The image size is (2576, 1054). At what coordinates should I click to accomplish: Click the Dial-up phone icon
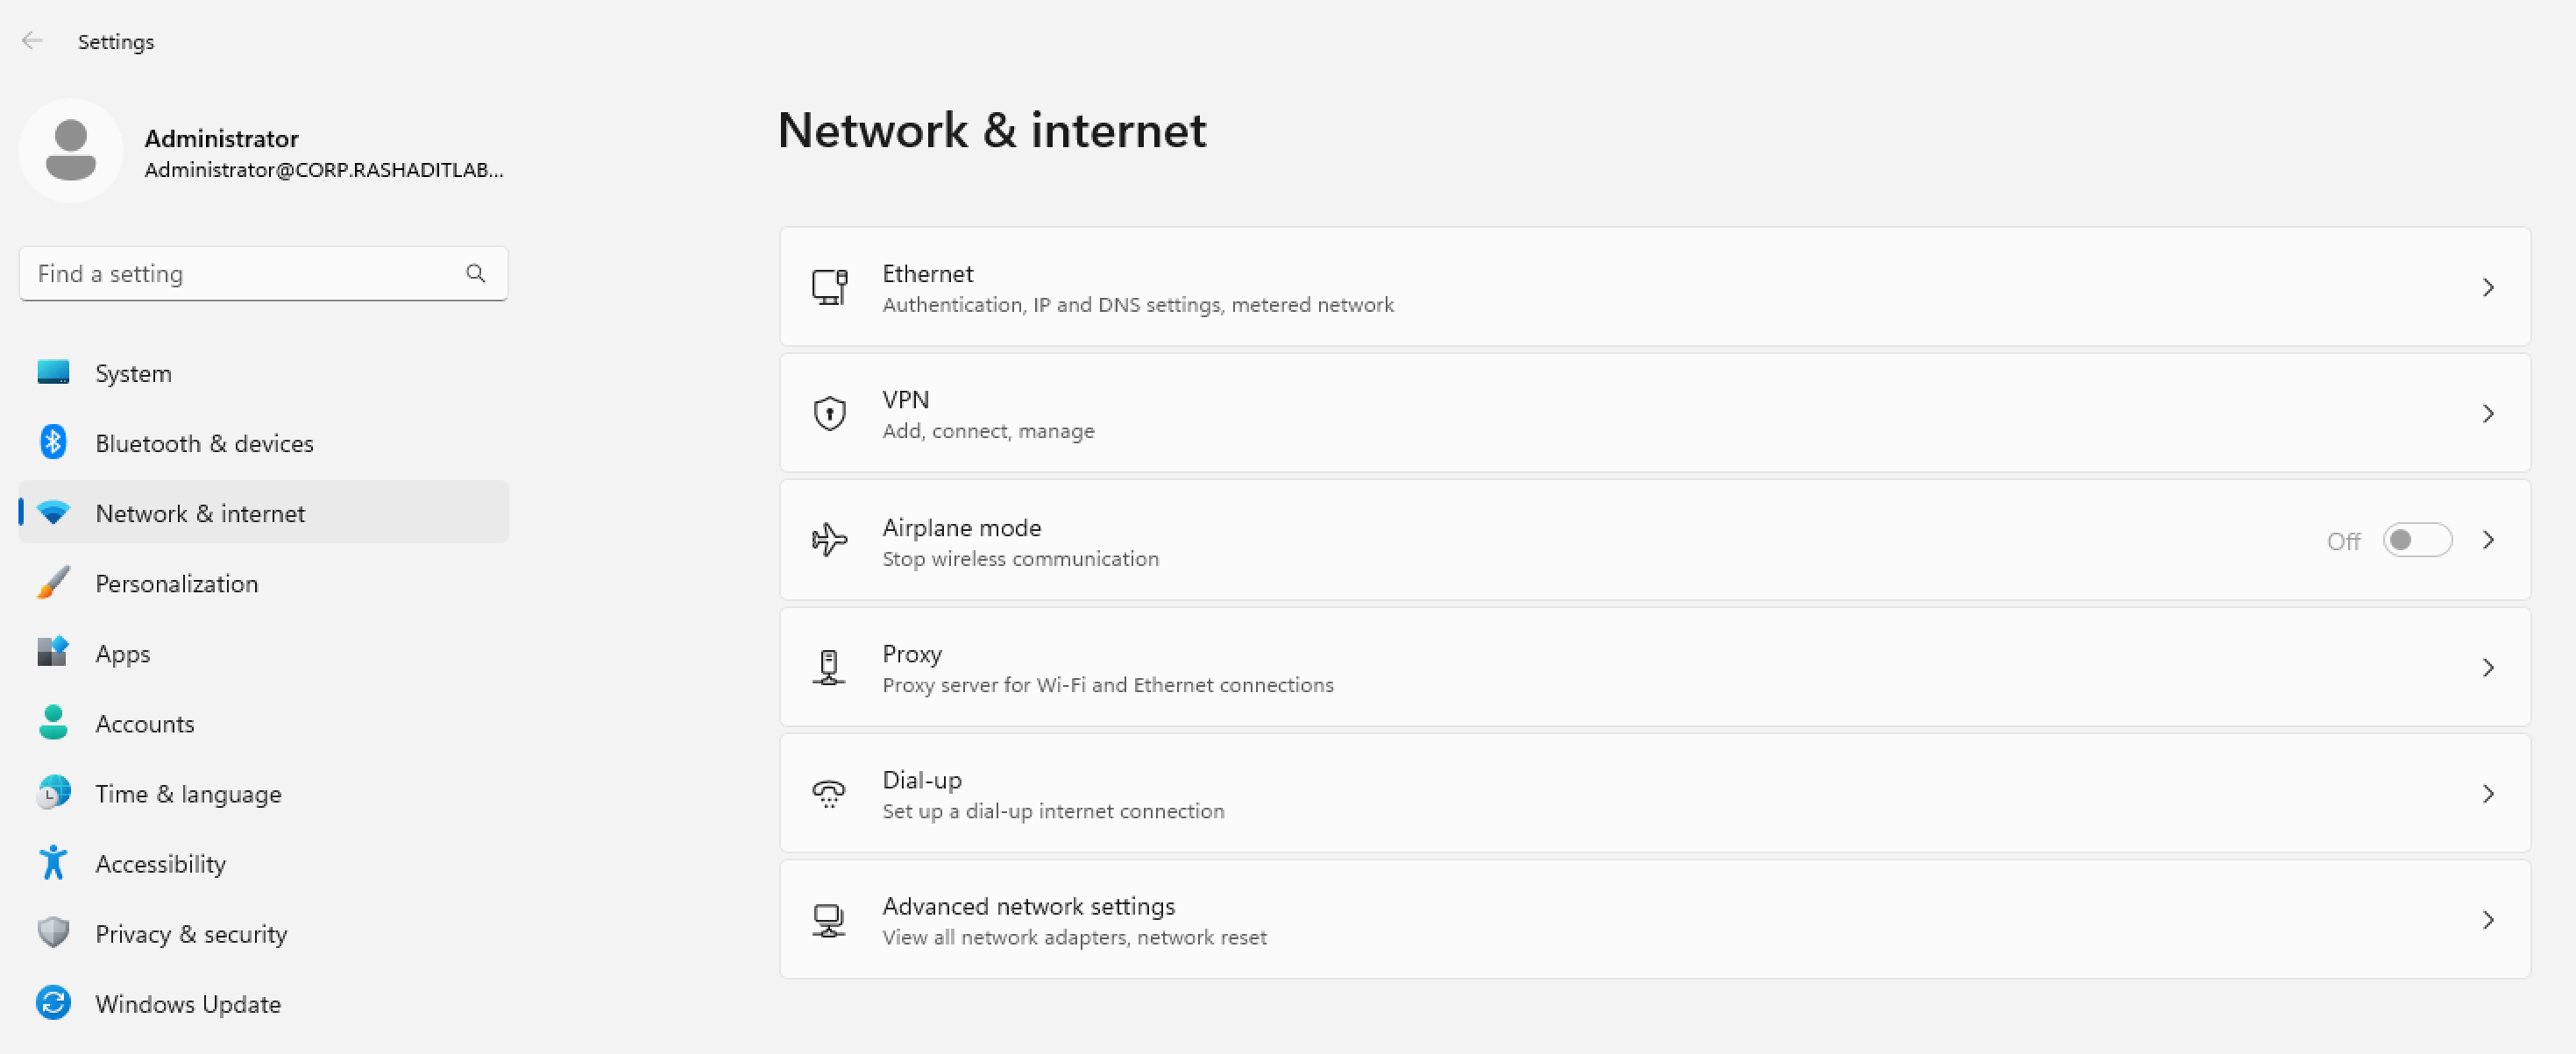pos(829,793)
